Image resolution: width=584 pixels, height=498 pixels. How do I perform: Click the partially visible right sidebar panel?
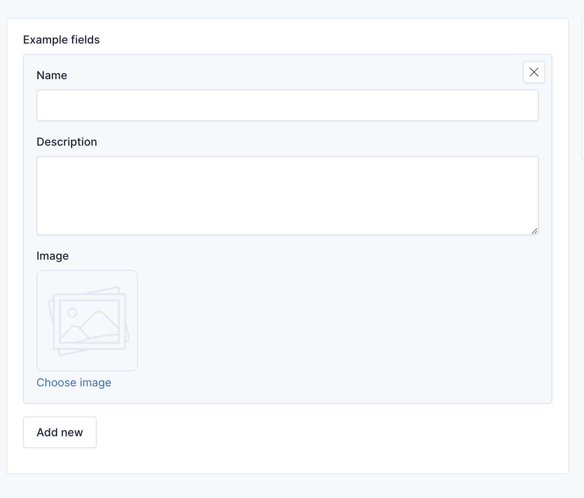[582, 111]
